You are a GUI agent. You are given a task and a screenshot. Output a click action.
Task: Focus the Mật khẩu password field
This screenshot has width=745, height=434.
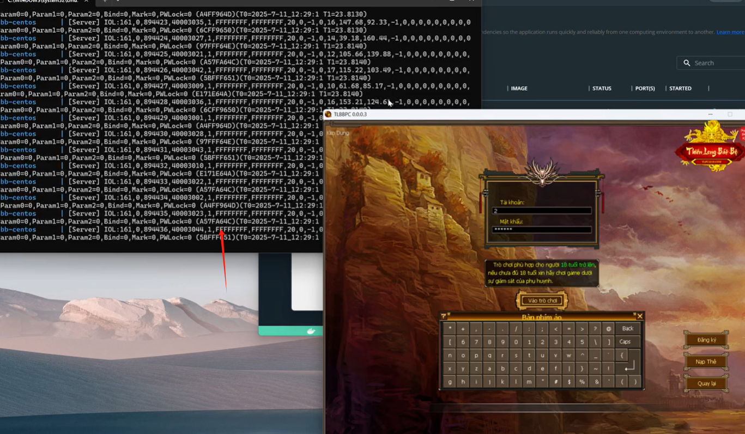pos(542,229)
